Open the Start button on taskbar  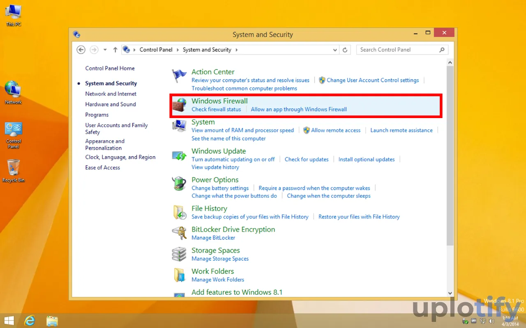tap(9, 321)
